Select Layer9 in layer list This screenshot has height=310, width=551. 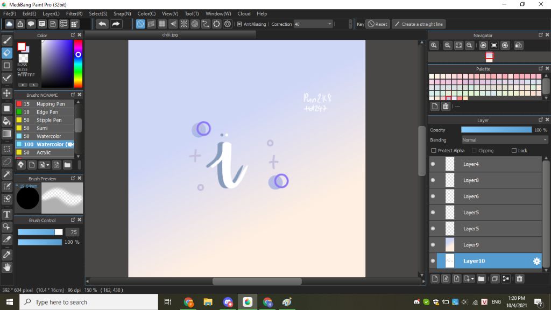tap(485, 245)
